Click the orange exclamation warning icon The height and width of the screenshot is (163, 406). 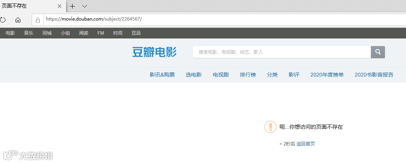click(x=270, y=127)
